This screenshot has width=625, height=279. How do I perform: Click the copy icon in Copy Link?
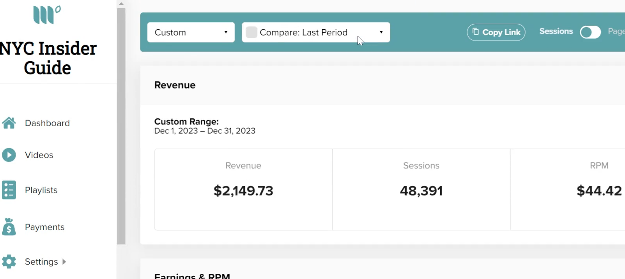476,32
